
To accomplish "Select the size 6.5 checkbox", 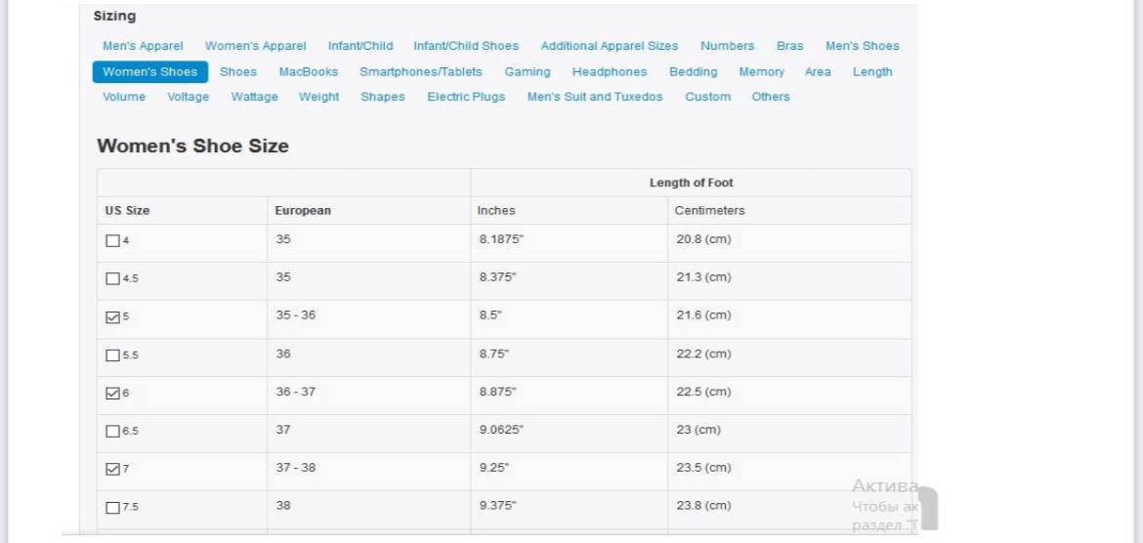I will [112, 431].
